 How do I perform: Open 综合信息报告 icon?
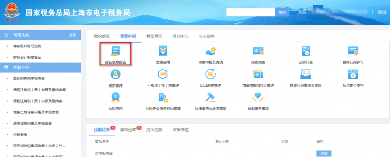[x=115, y=51]
